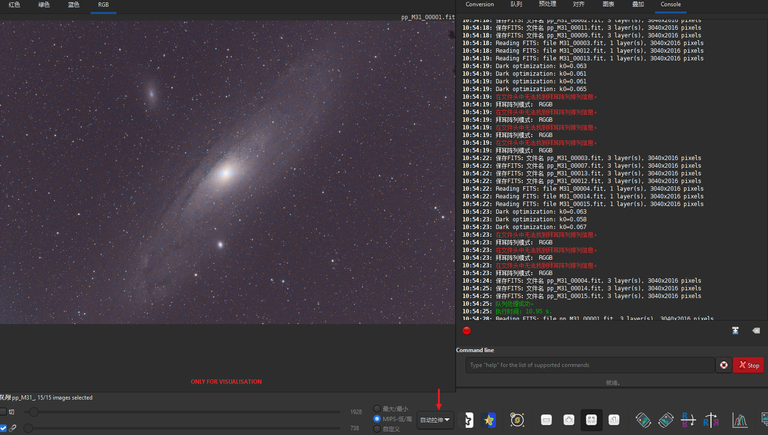This screenshot has width=768, height=435.
Task: Adjust the lower slider showing 738
Action: pyautogui.click(x=182, y=428)
